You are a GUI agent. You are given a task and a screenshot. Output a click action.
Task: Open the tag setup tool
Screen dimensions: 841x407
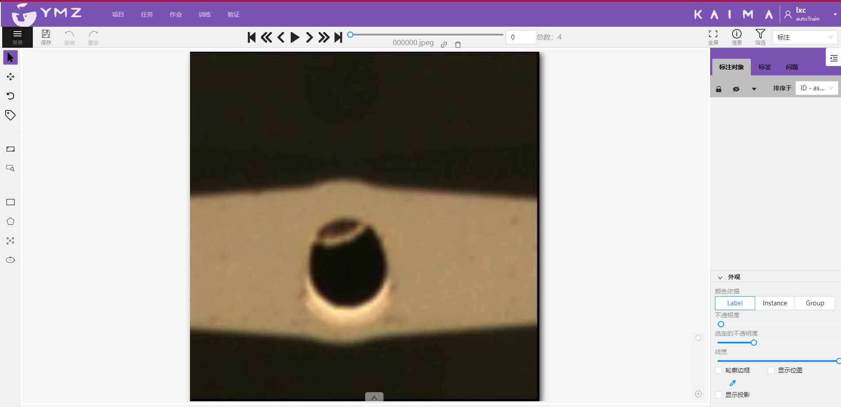coord(11,115)
